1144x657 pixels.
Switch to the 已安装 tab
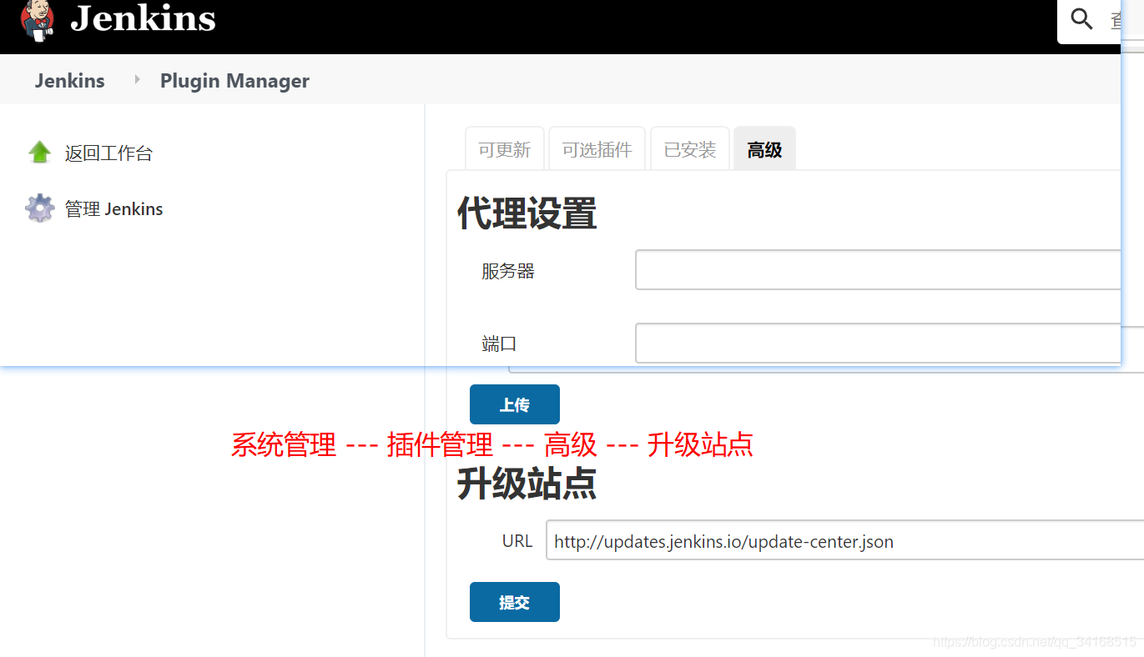pyautogui.click(x=690, y=149)
